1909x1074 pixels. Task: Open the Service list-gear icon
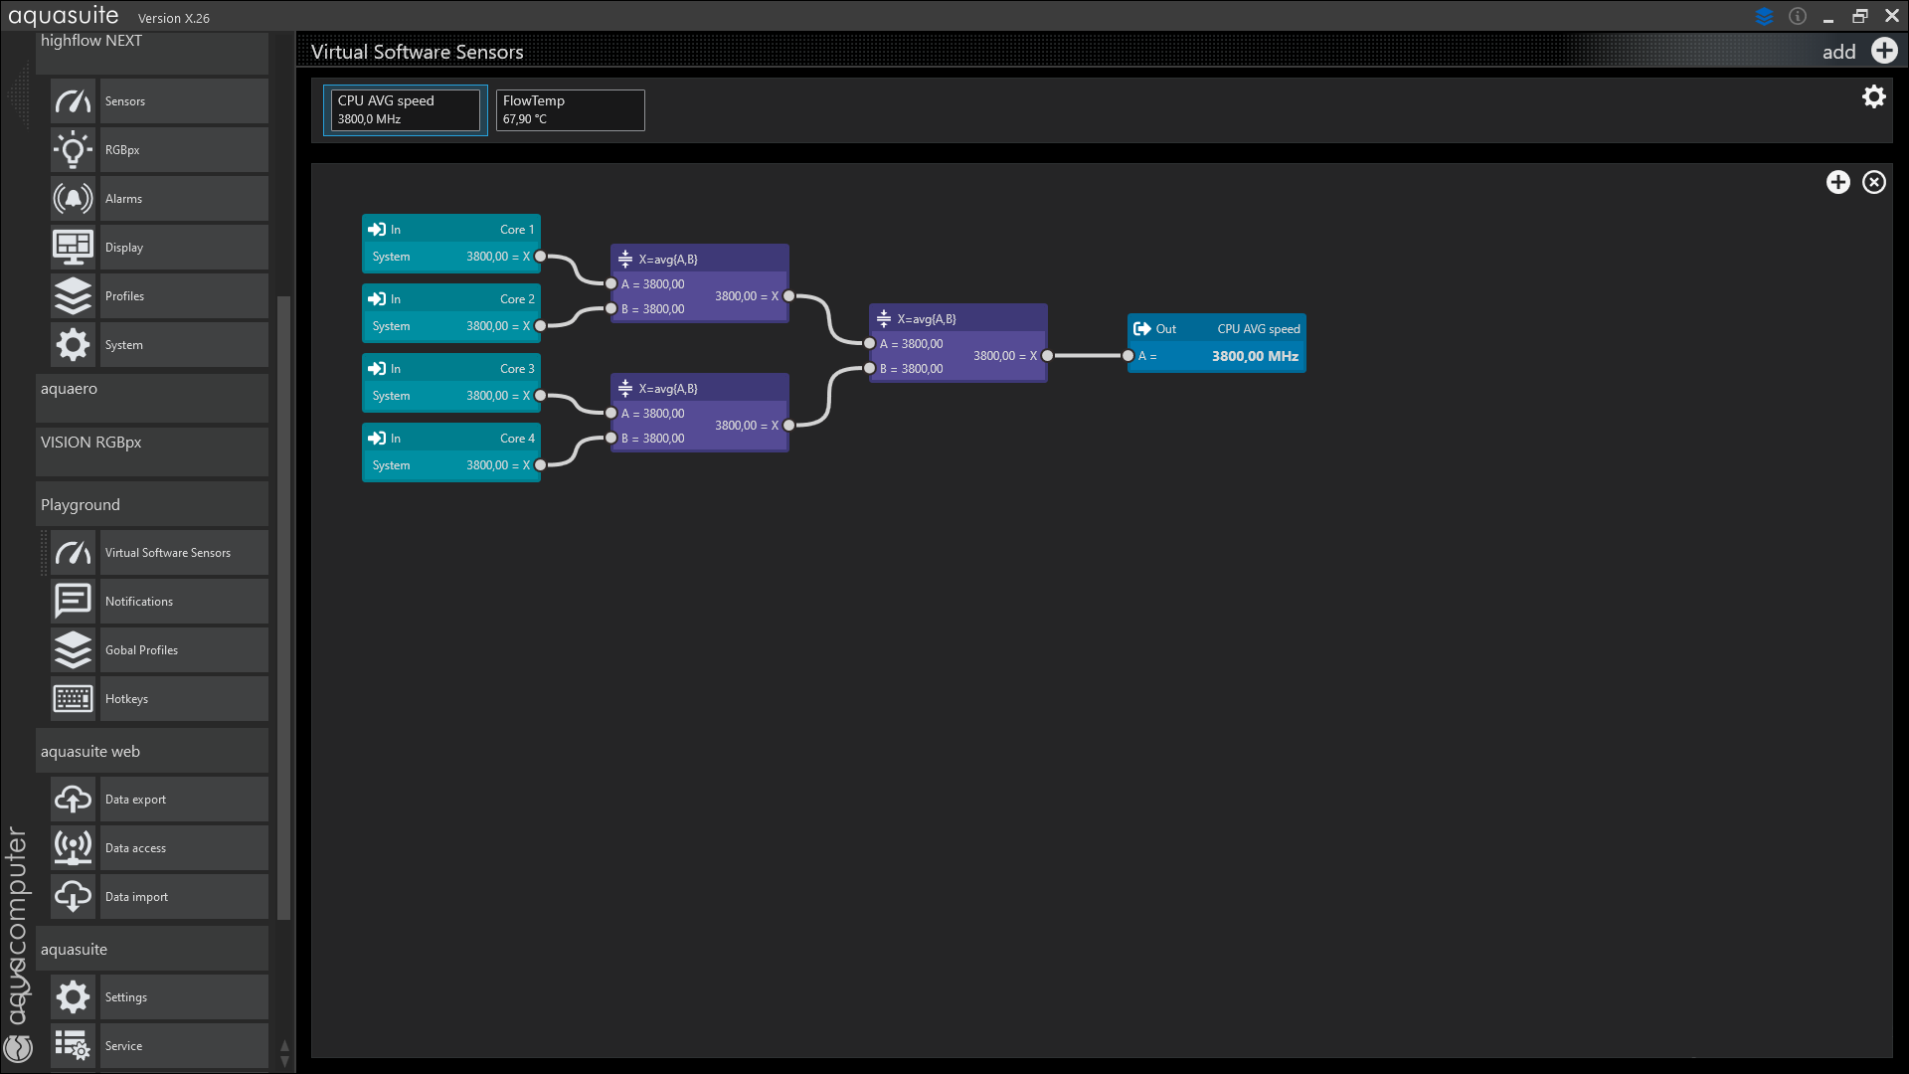click(x=73, y=1046)
